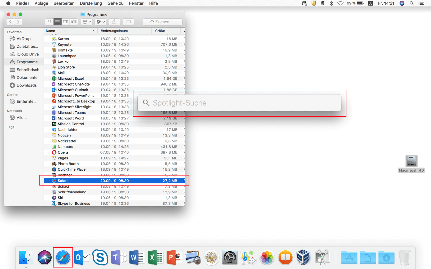Screen dimensions: 431x269
Task: Open the Ablage menu
Action: point(41,3)
